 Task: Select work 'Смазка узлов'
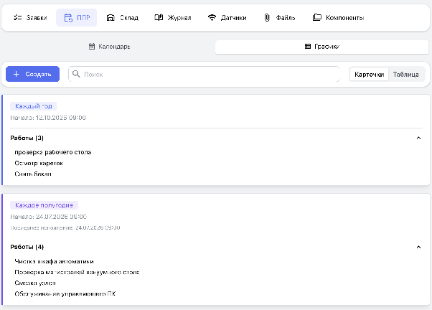(35, 283)
